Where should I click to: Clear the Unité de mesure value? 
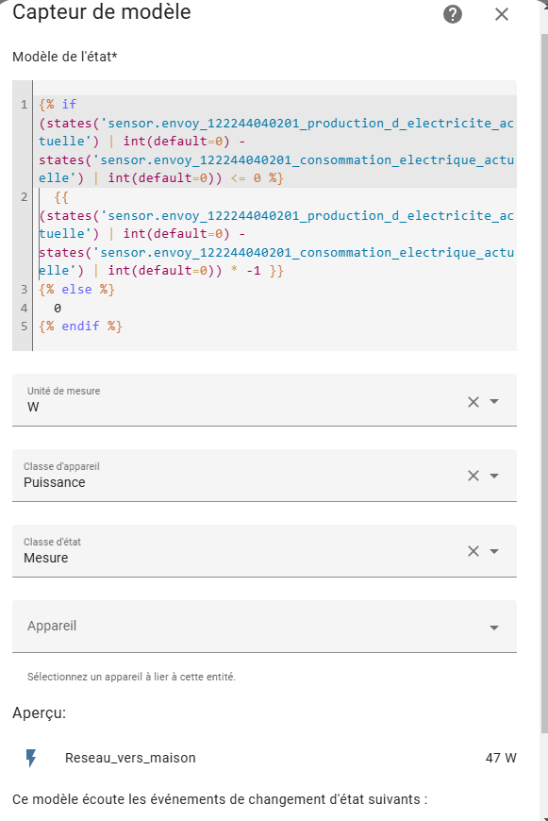coord(473,402)
